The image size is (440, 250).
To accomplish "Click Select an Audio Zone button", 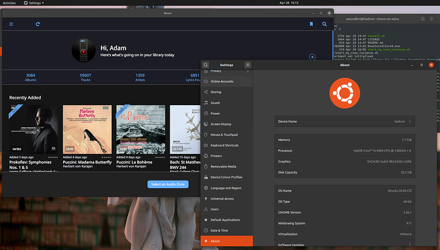I will coord(168,184).
